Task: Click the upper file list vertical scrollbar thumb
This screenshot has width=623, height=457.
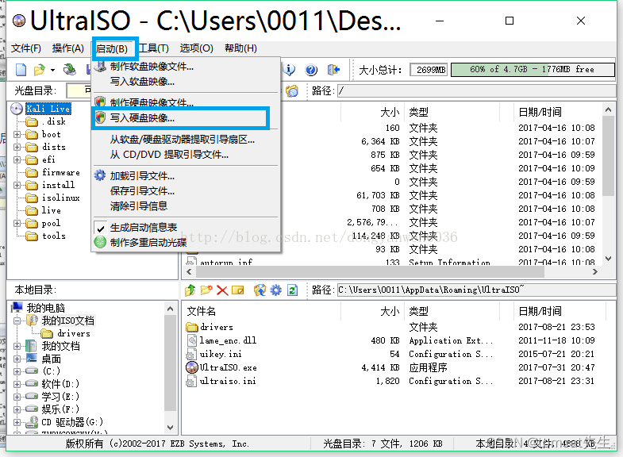Action: point(608,156)
